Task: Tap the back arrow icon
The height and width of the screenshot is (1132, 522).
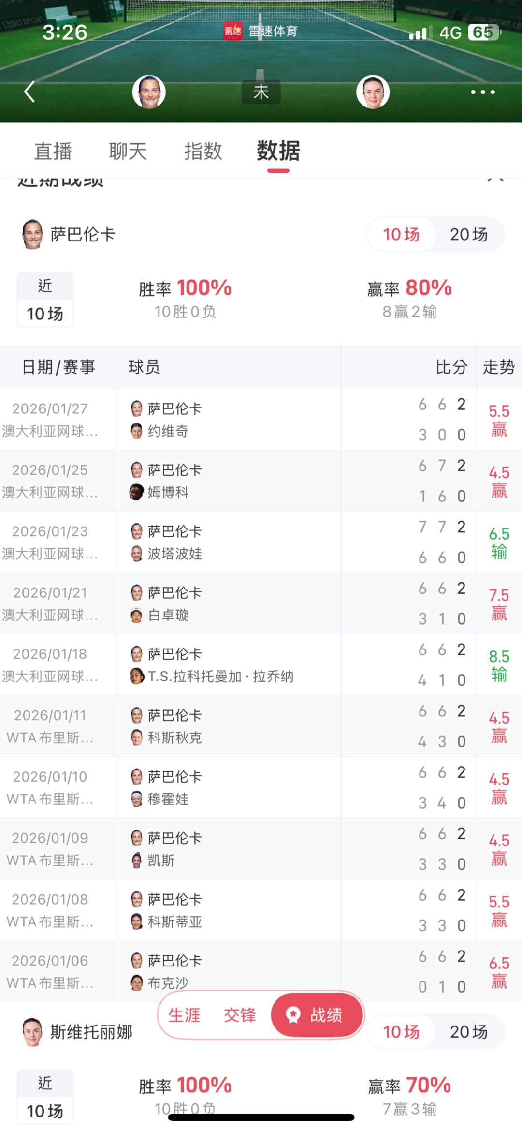Action: click(30, 91)
